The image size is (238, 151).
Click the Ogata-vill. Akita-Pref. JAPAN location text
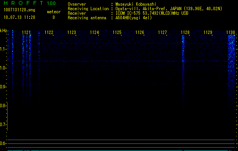169,9
